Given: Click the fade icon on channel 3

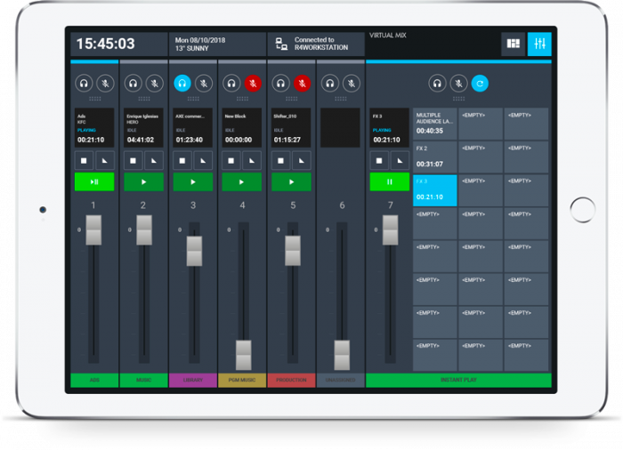Looking at the screenshot, I should pyautogui.click(x=204, y=160).
